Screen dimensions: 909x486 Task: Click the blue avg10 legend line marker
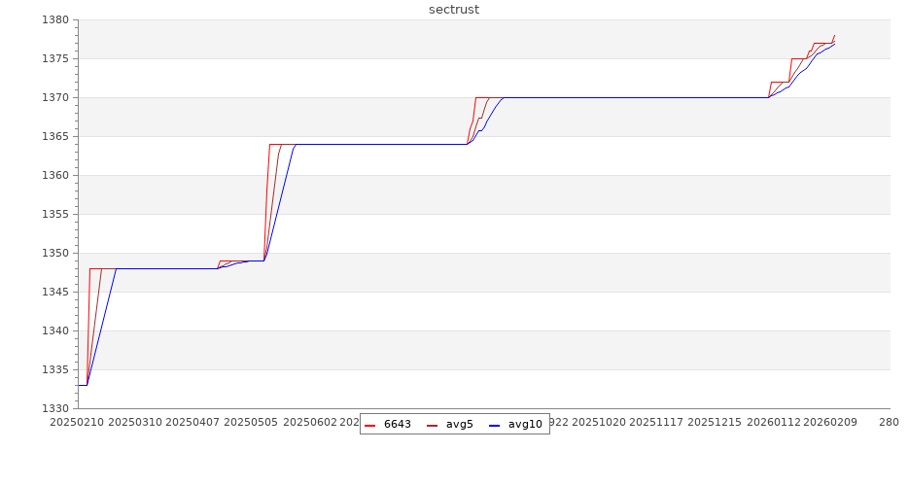494,425
